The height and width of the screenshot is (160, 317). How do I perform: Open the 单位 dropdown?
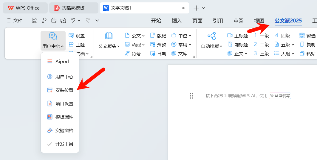[181, 36]
